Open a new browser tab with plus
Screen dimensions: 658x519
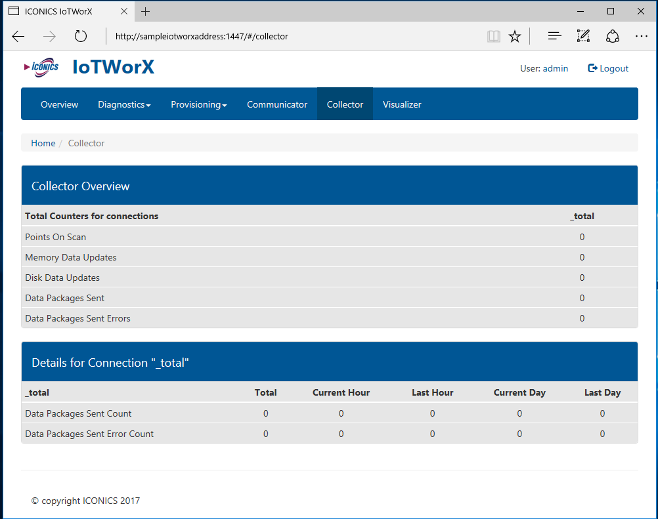point(146,11)
